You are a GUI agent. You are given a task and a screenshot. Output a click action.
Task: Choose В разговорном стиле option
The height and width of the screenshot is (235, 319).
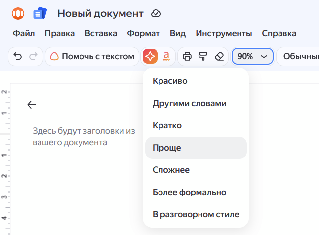pos(196,214)
